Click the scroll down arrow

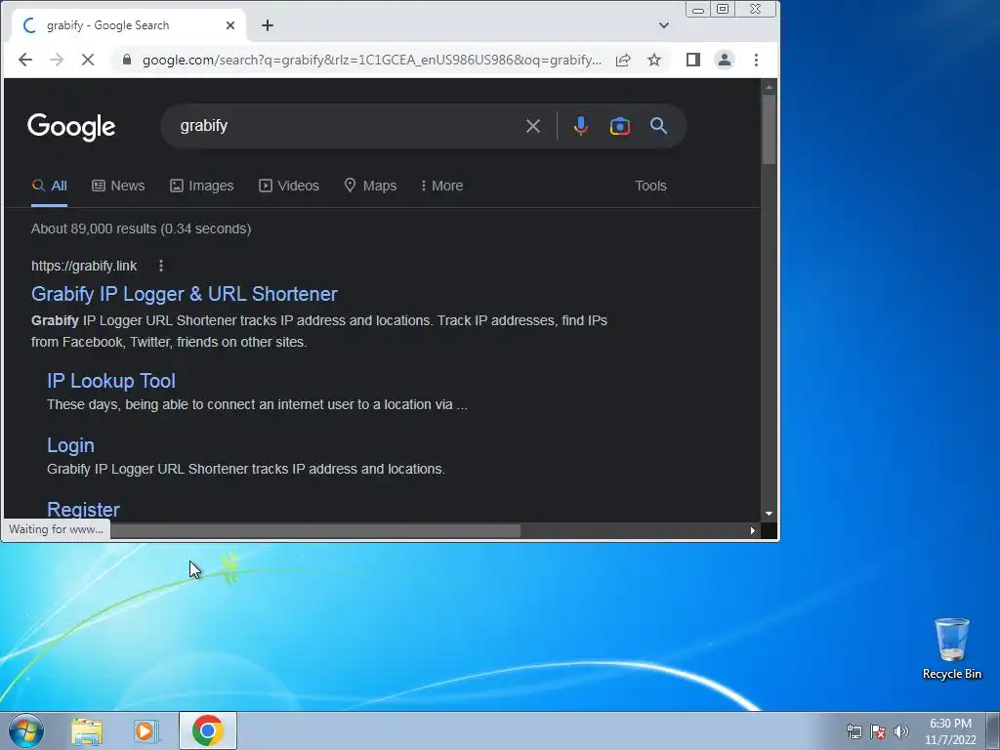[x=770, y=514]
